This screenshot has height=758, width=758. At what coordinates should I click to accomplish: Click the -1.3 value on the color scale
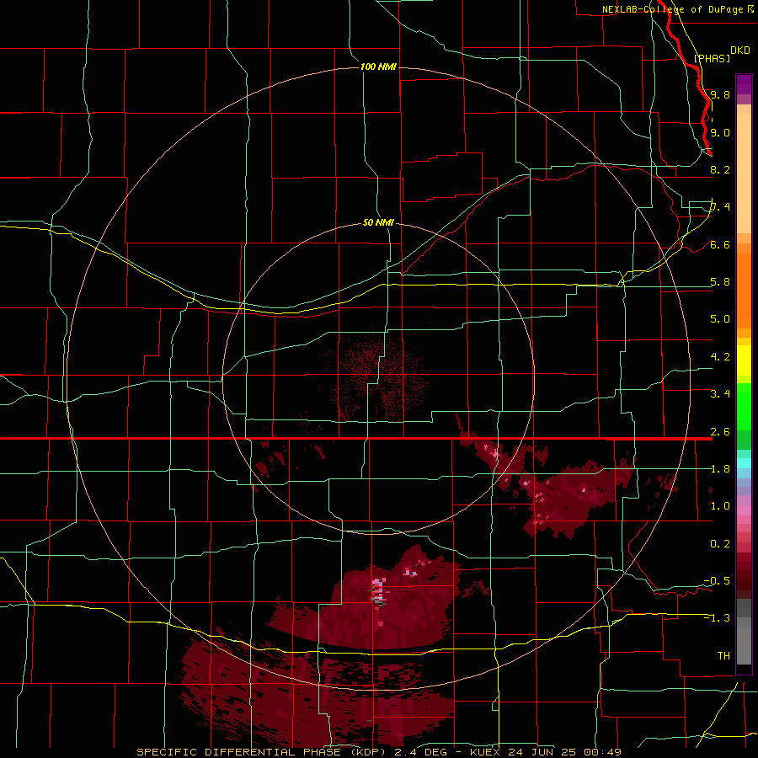[x=717, y=618]
